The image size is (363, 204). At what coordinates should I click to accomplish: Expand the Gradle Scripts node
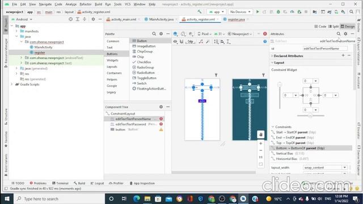pyautogui.click(x=12, y=84)
